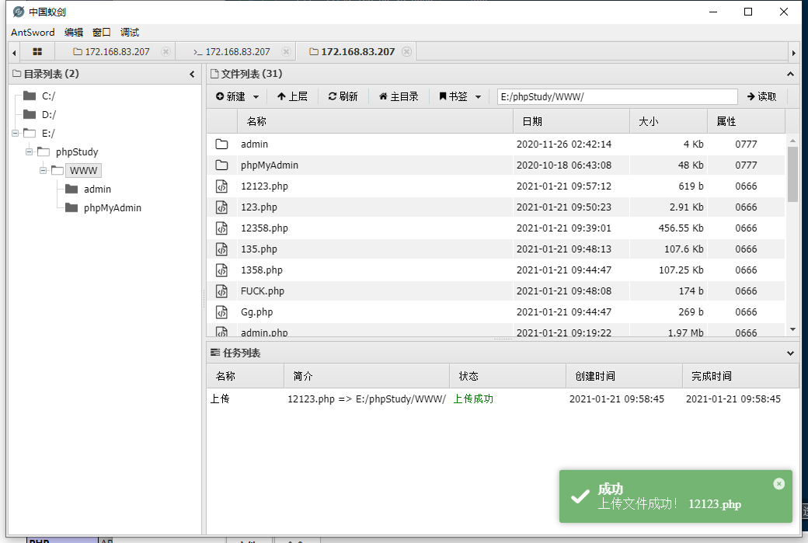Sort files by 属性 column header
Screen dimensions: 808x543
click(x=746, y=122)
